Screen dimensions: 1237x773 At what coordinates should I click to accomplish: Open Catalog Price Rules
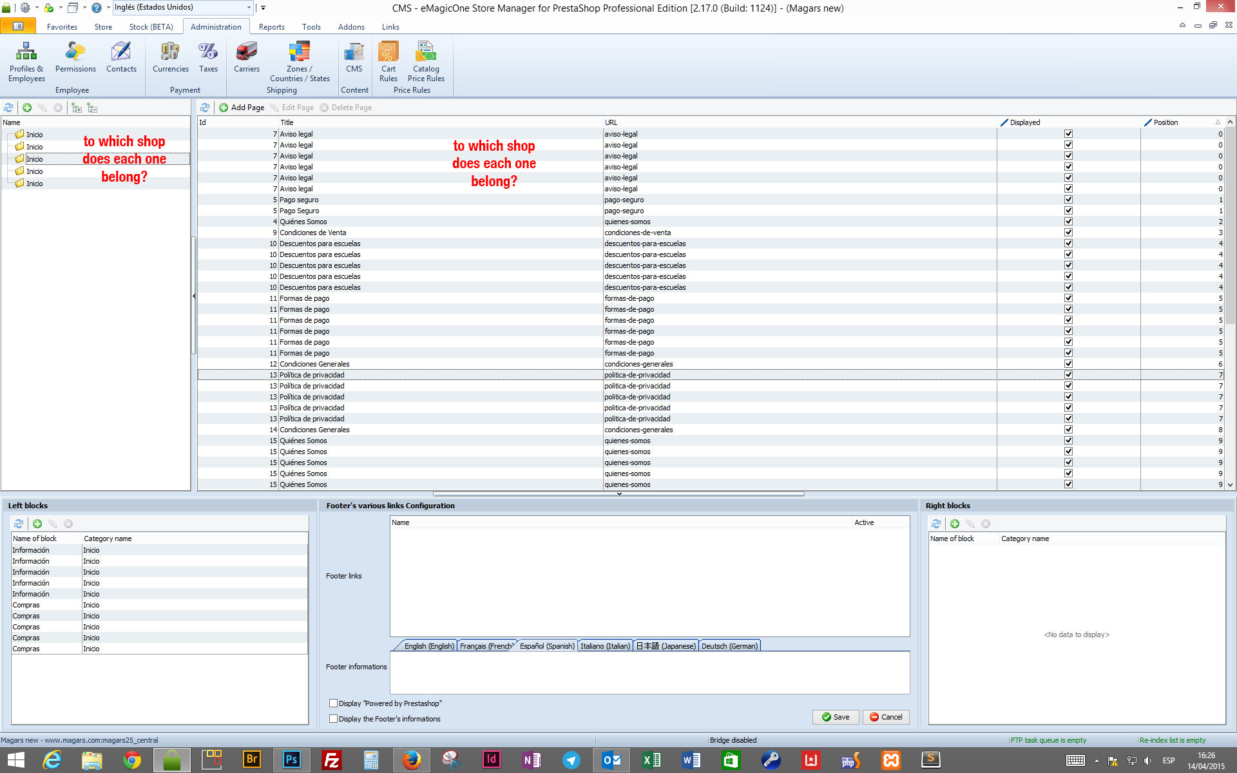pyautogui.click(x=426, y=62)
